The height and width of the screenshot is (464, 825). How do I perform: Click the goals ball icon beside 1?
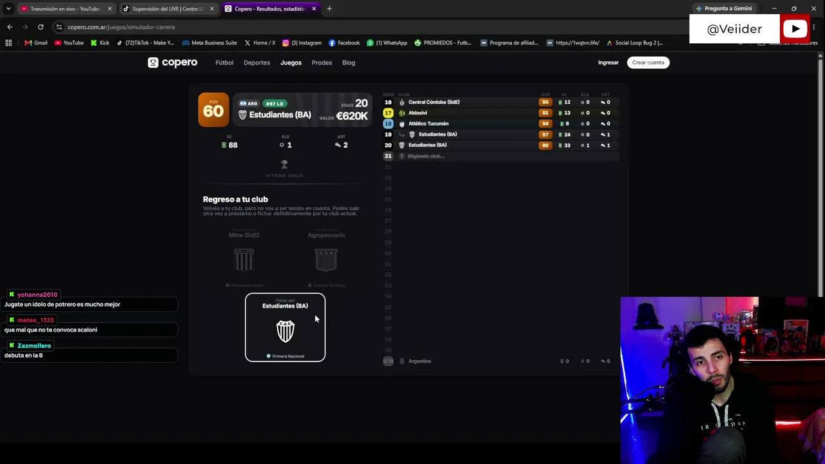pyautogui.click(x=282, y=145)
